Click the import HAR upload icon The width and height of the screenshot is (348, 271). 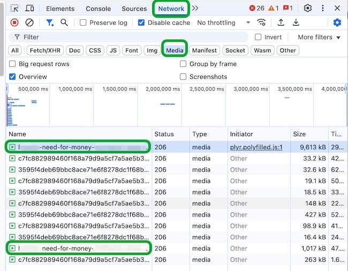click(281, 22)
